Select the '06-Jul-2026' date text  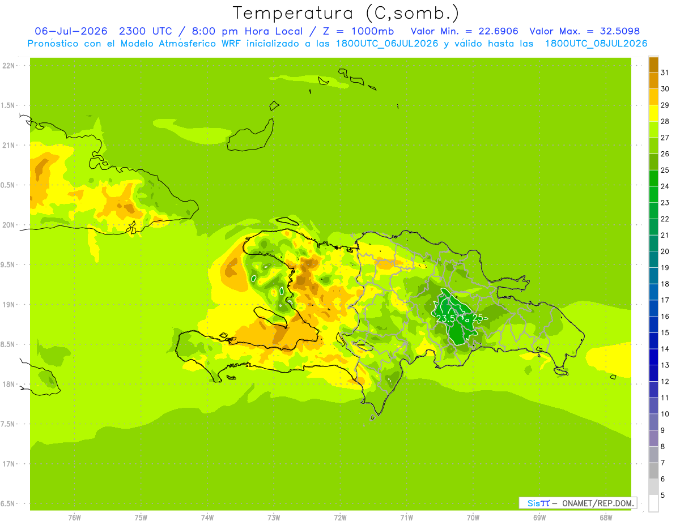pos(70,31)
